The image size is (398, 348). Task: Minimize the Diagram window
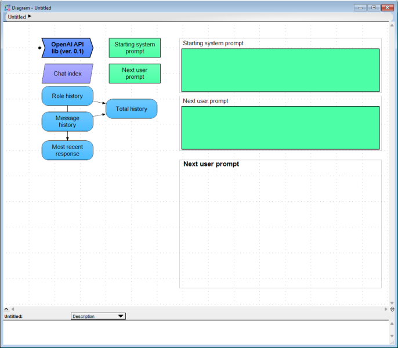coord(360,8)
